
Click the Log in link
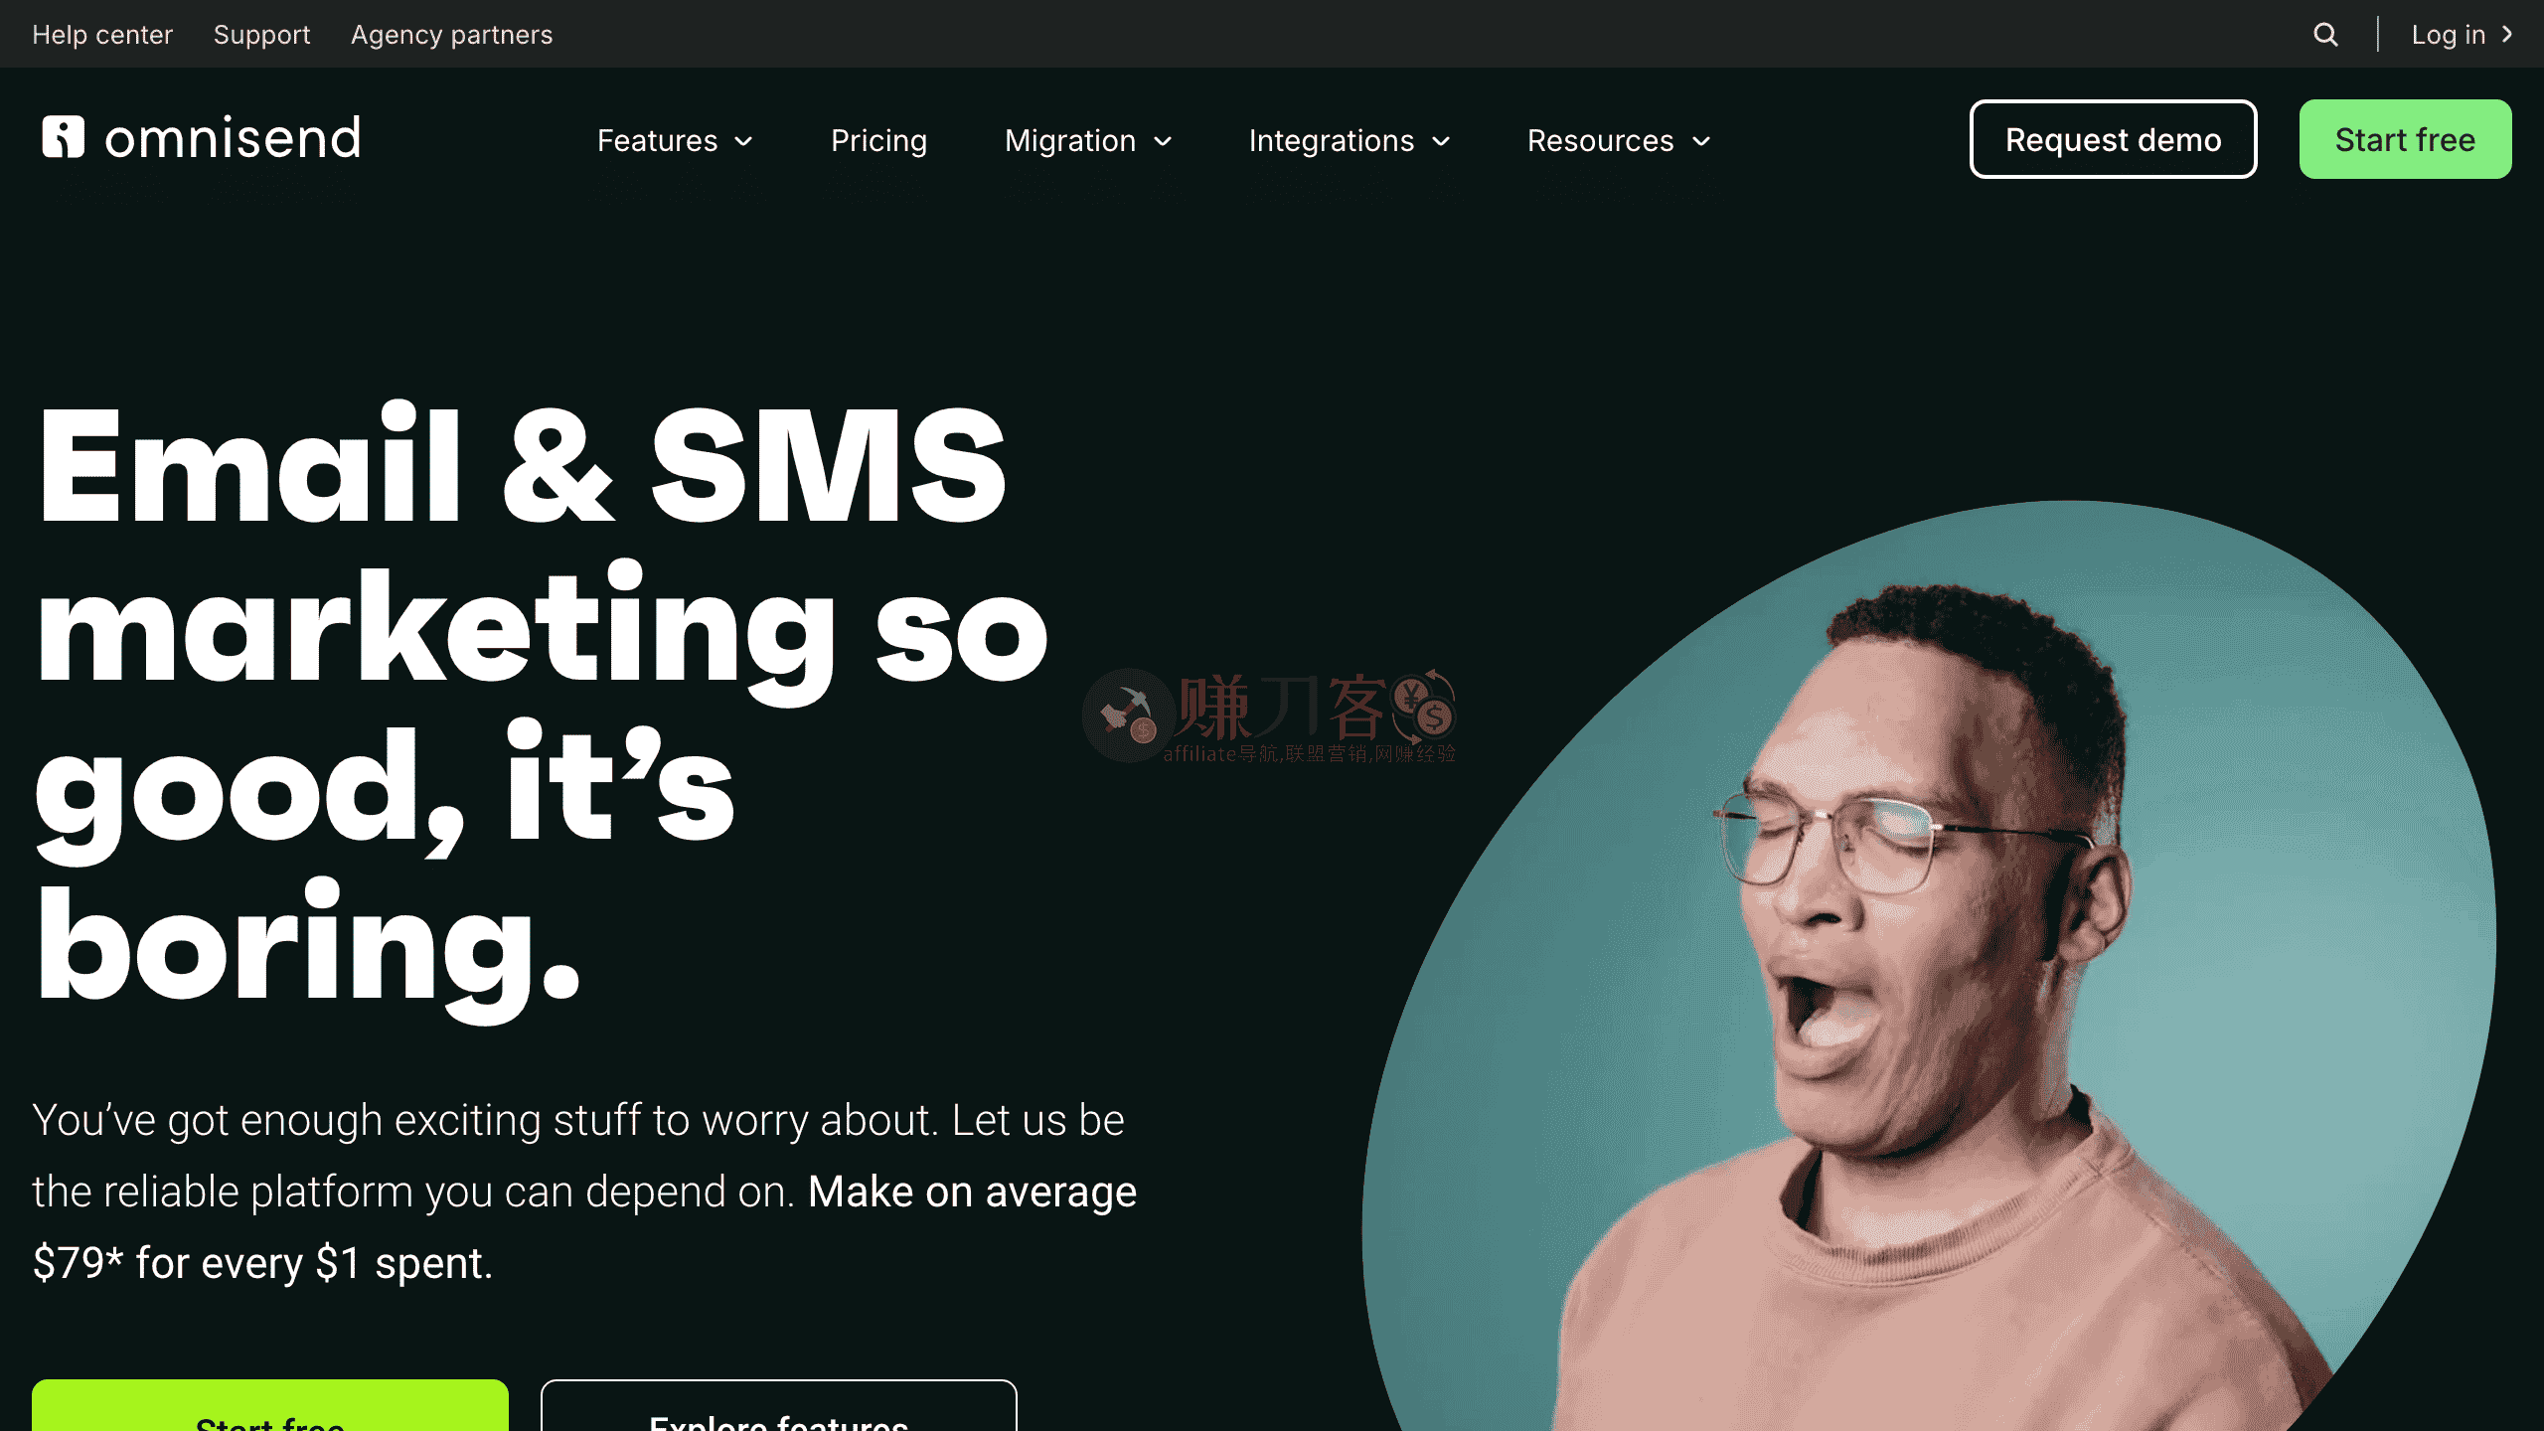[2448, 35]
